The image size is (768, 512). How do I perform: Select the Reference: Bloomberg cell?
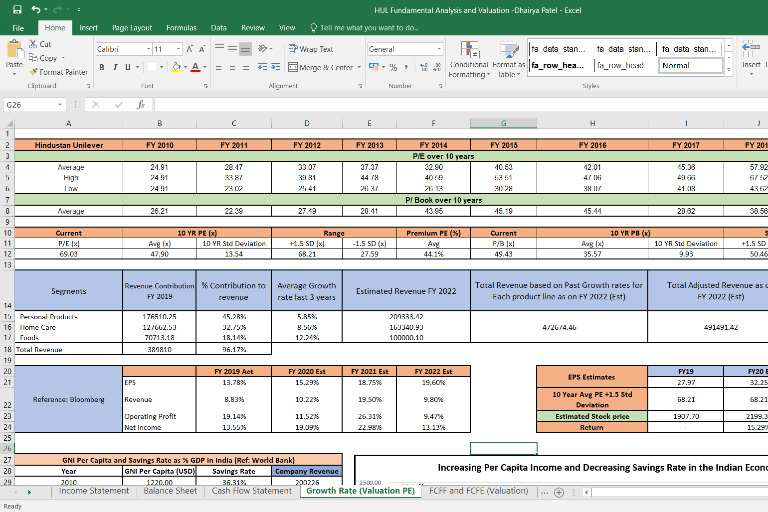pos(69,399)
